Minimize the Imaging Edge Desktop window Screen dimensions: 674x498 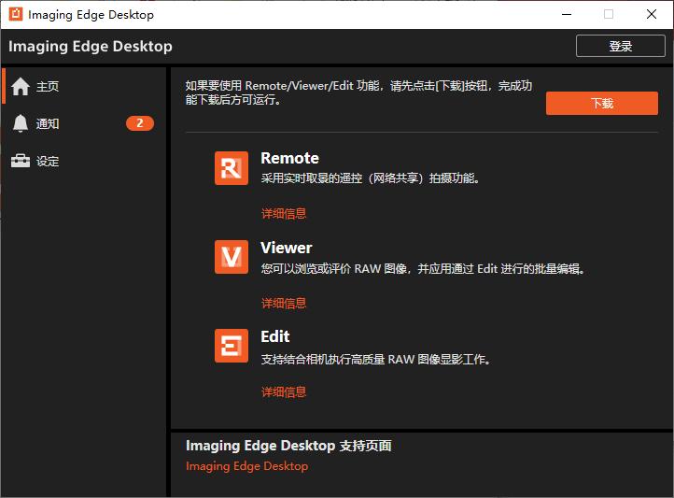(567, 14)
